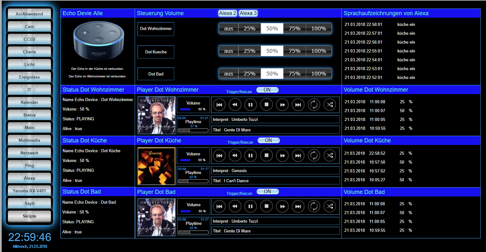
Task: Stop playback on Dot Bad player
Action: pyautogui.click(x=266, y=206)
